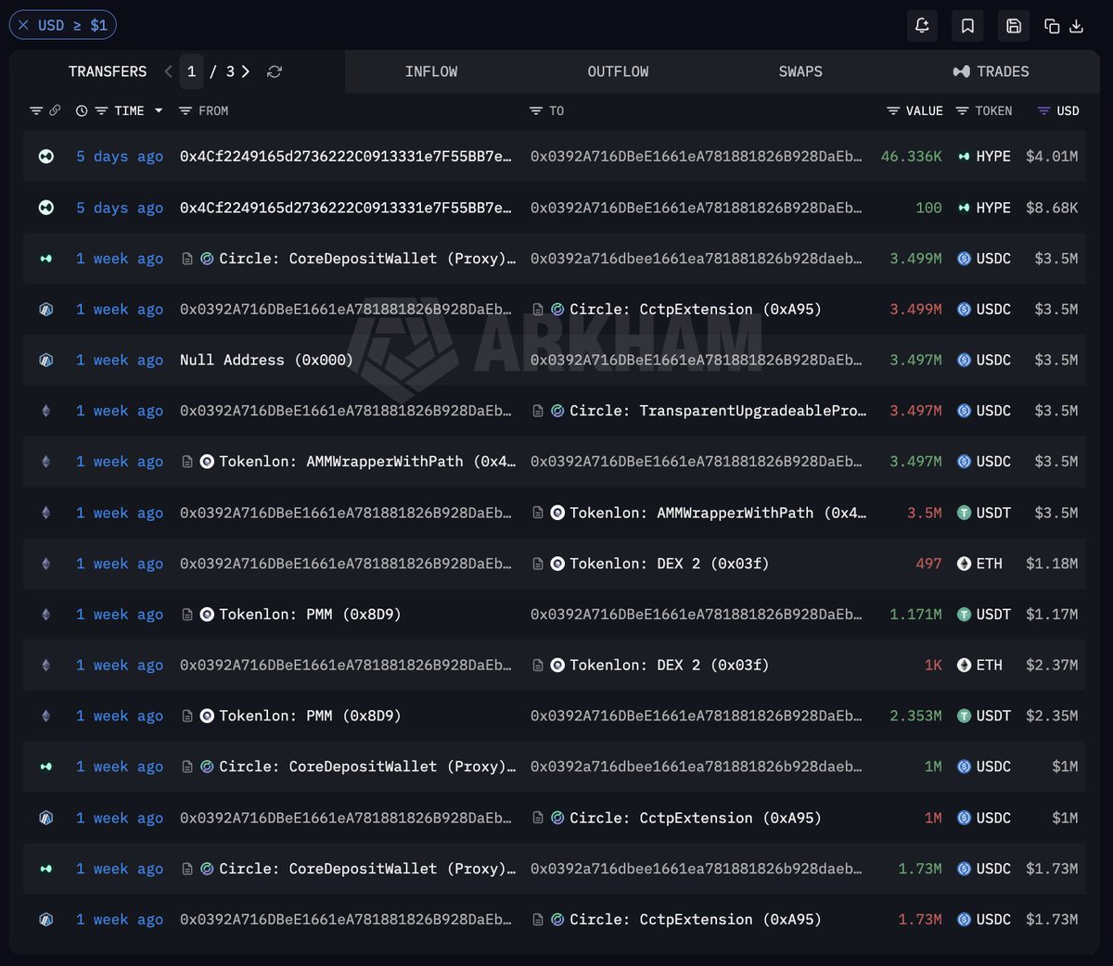Click ETH token on 497 row
Screen dimensions: 1113x966
979,564
